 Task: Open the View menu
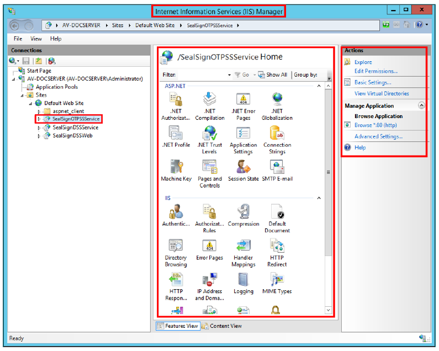coord(36,39)
